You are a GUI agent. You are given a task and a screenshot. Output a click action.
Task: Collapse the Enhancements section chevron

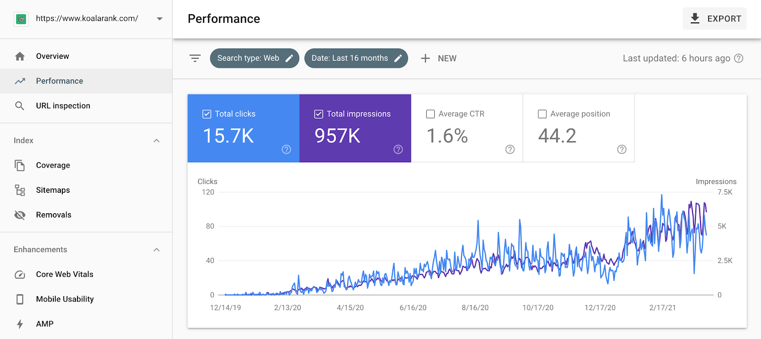(x=156, y=250)
